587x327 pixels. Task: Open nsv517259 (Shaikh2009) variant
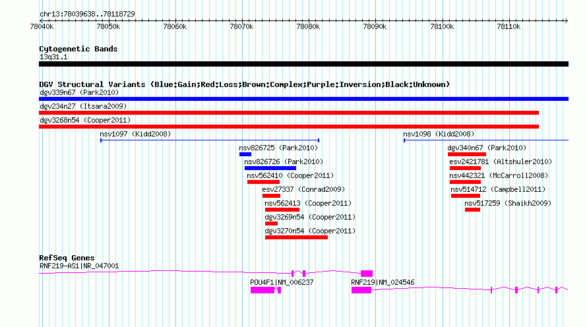point(508,203)
